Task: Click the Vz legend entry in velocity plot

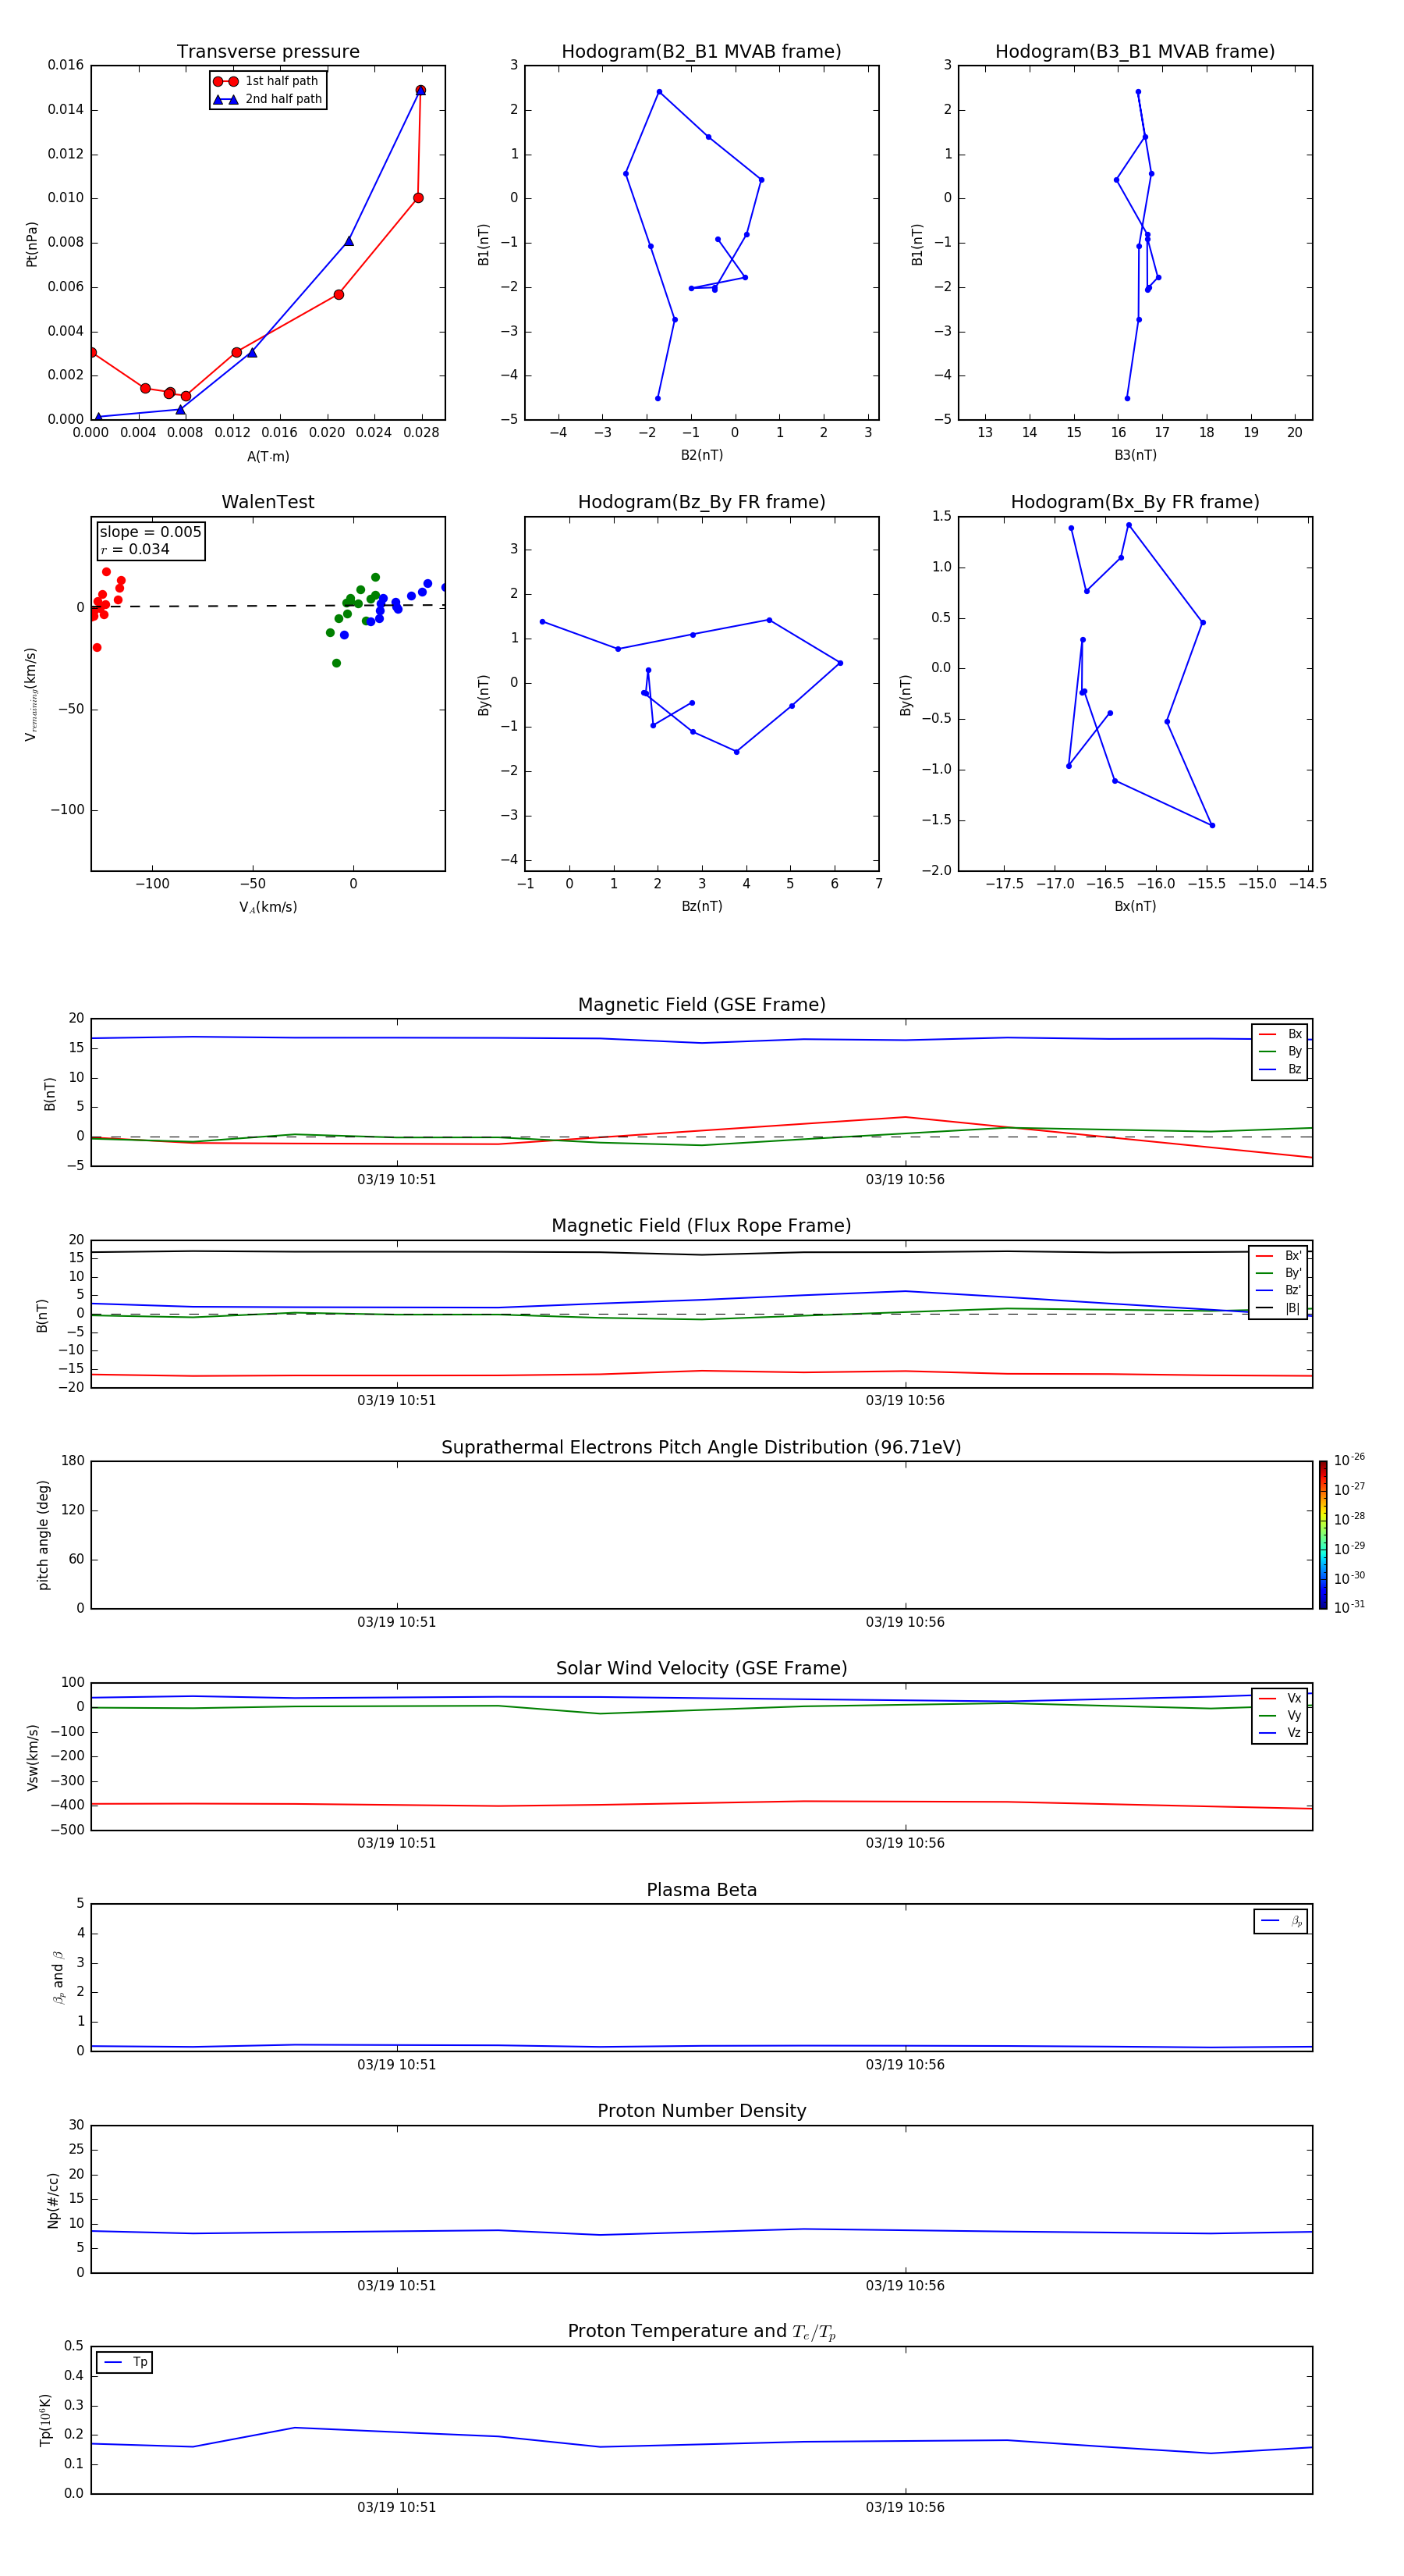Action: click(x=1280, y=1733)
